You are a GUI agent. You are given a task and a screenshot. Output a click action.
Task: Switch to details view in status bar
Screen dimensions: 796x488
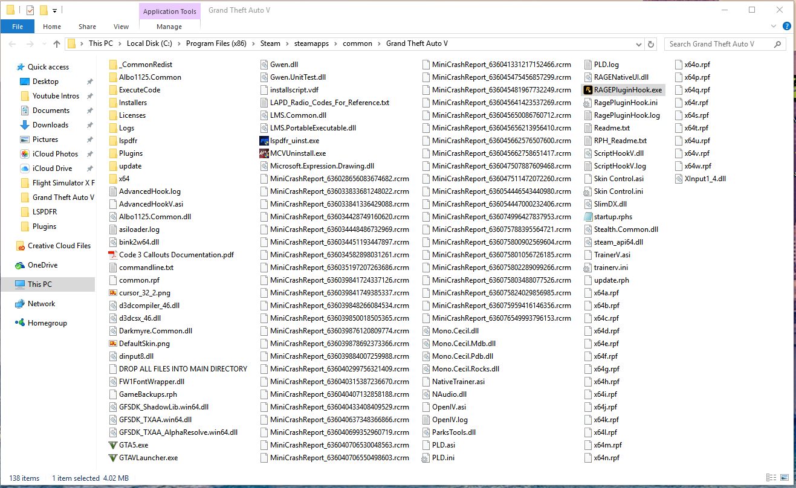[771, 478]
